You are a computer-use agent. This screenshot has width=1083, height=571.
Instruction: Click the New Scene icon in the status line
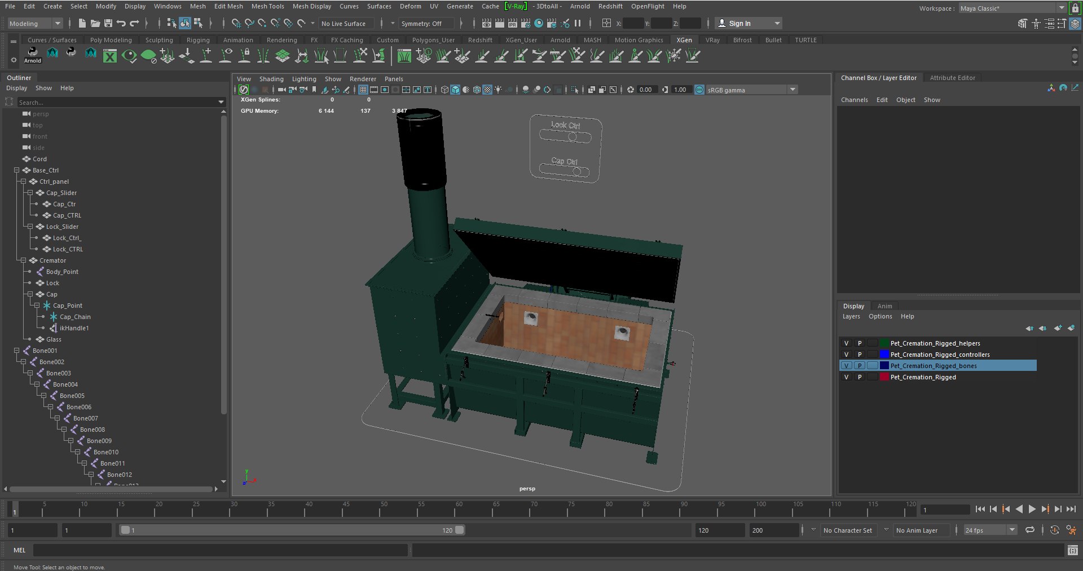(82, 23)
